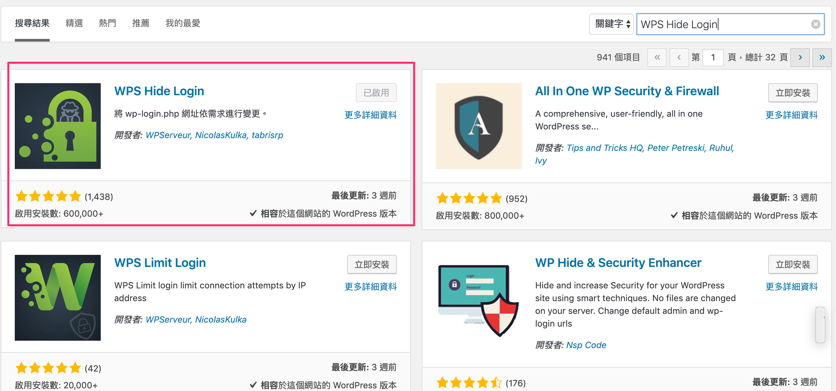View 更多詳細資料 for WPS Hide Login
Image resolution: width=836 pixels, height=391 pixels.
(x=371, y=115)
